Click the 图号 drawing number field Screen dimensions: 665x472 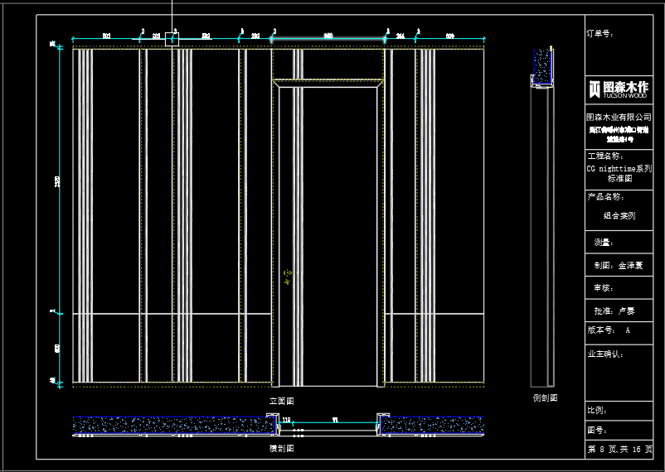pyautogui.click(x=619, y=430)
